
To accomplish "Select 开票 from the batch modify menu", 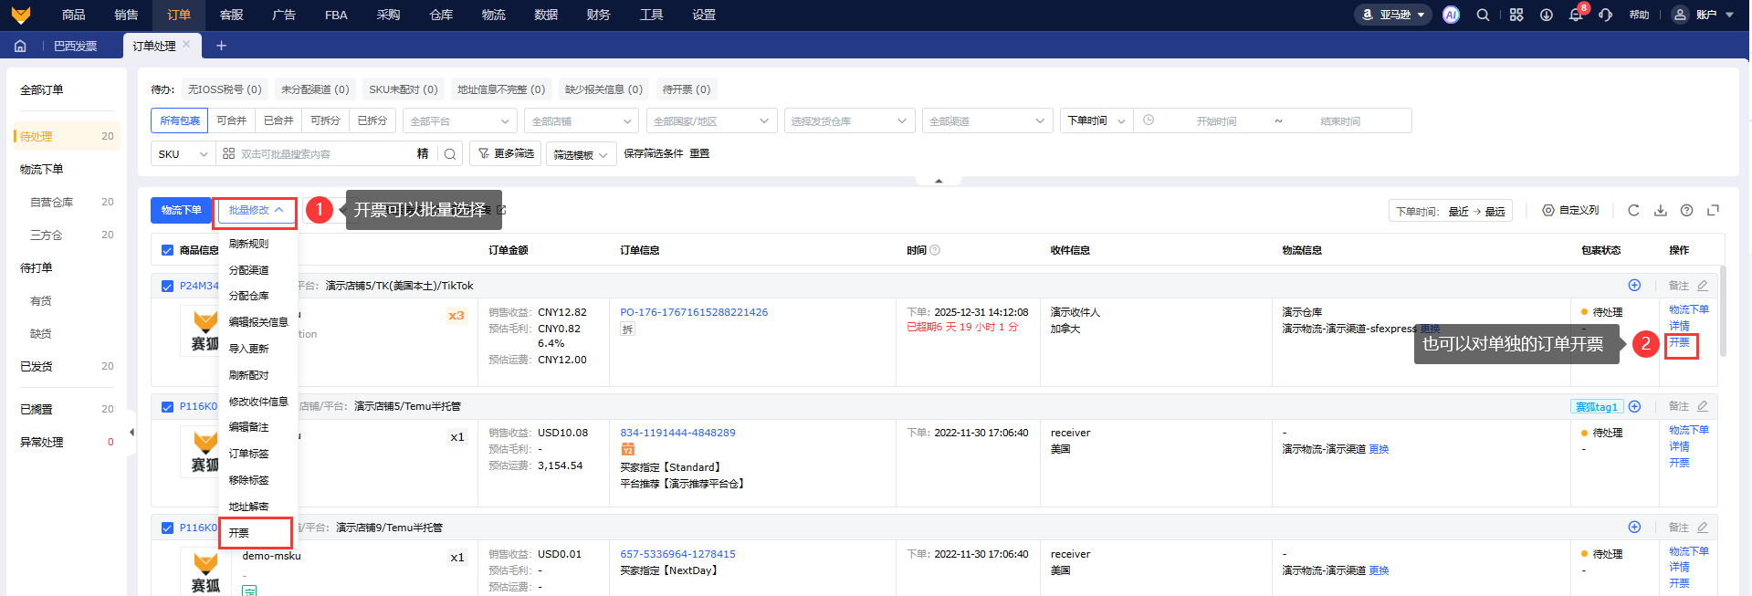I will click(239, 533).
